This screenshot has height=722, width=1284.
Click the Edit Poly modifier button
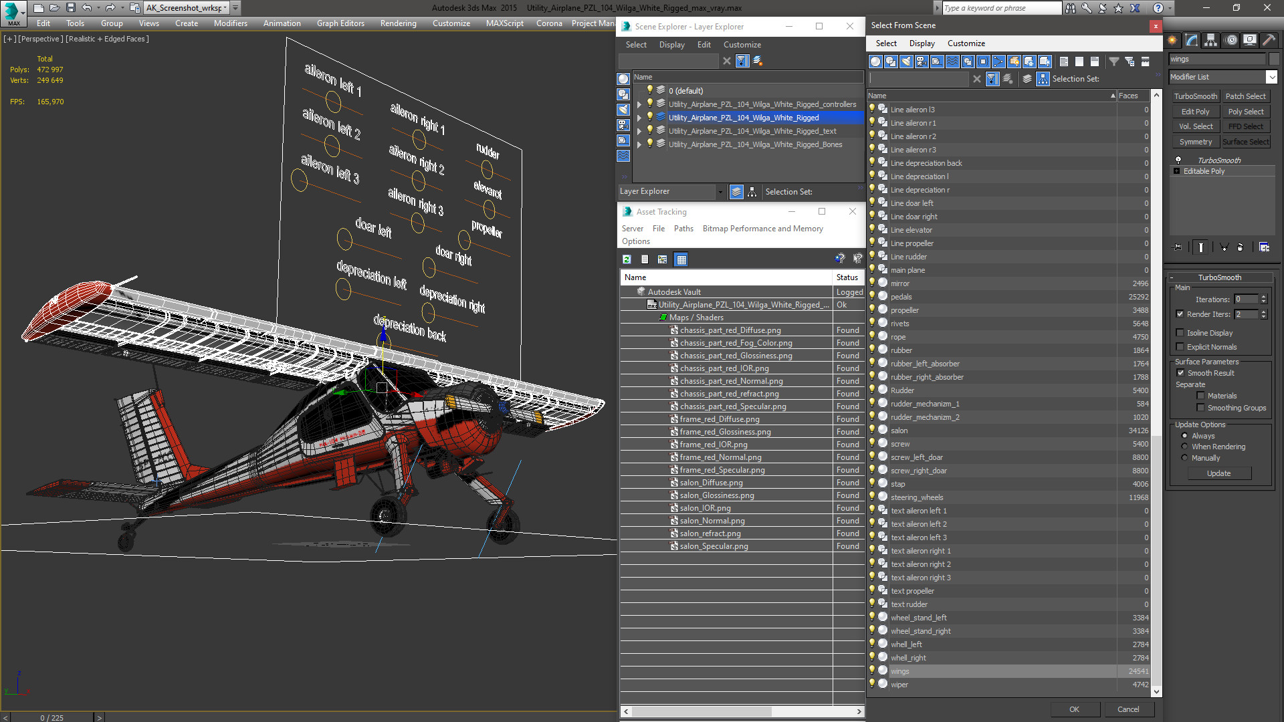pos(1195,112)
